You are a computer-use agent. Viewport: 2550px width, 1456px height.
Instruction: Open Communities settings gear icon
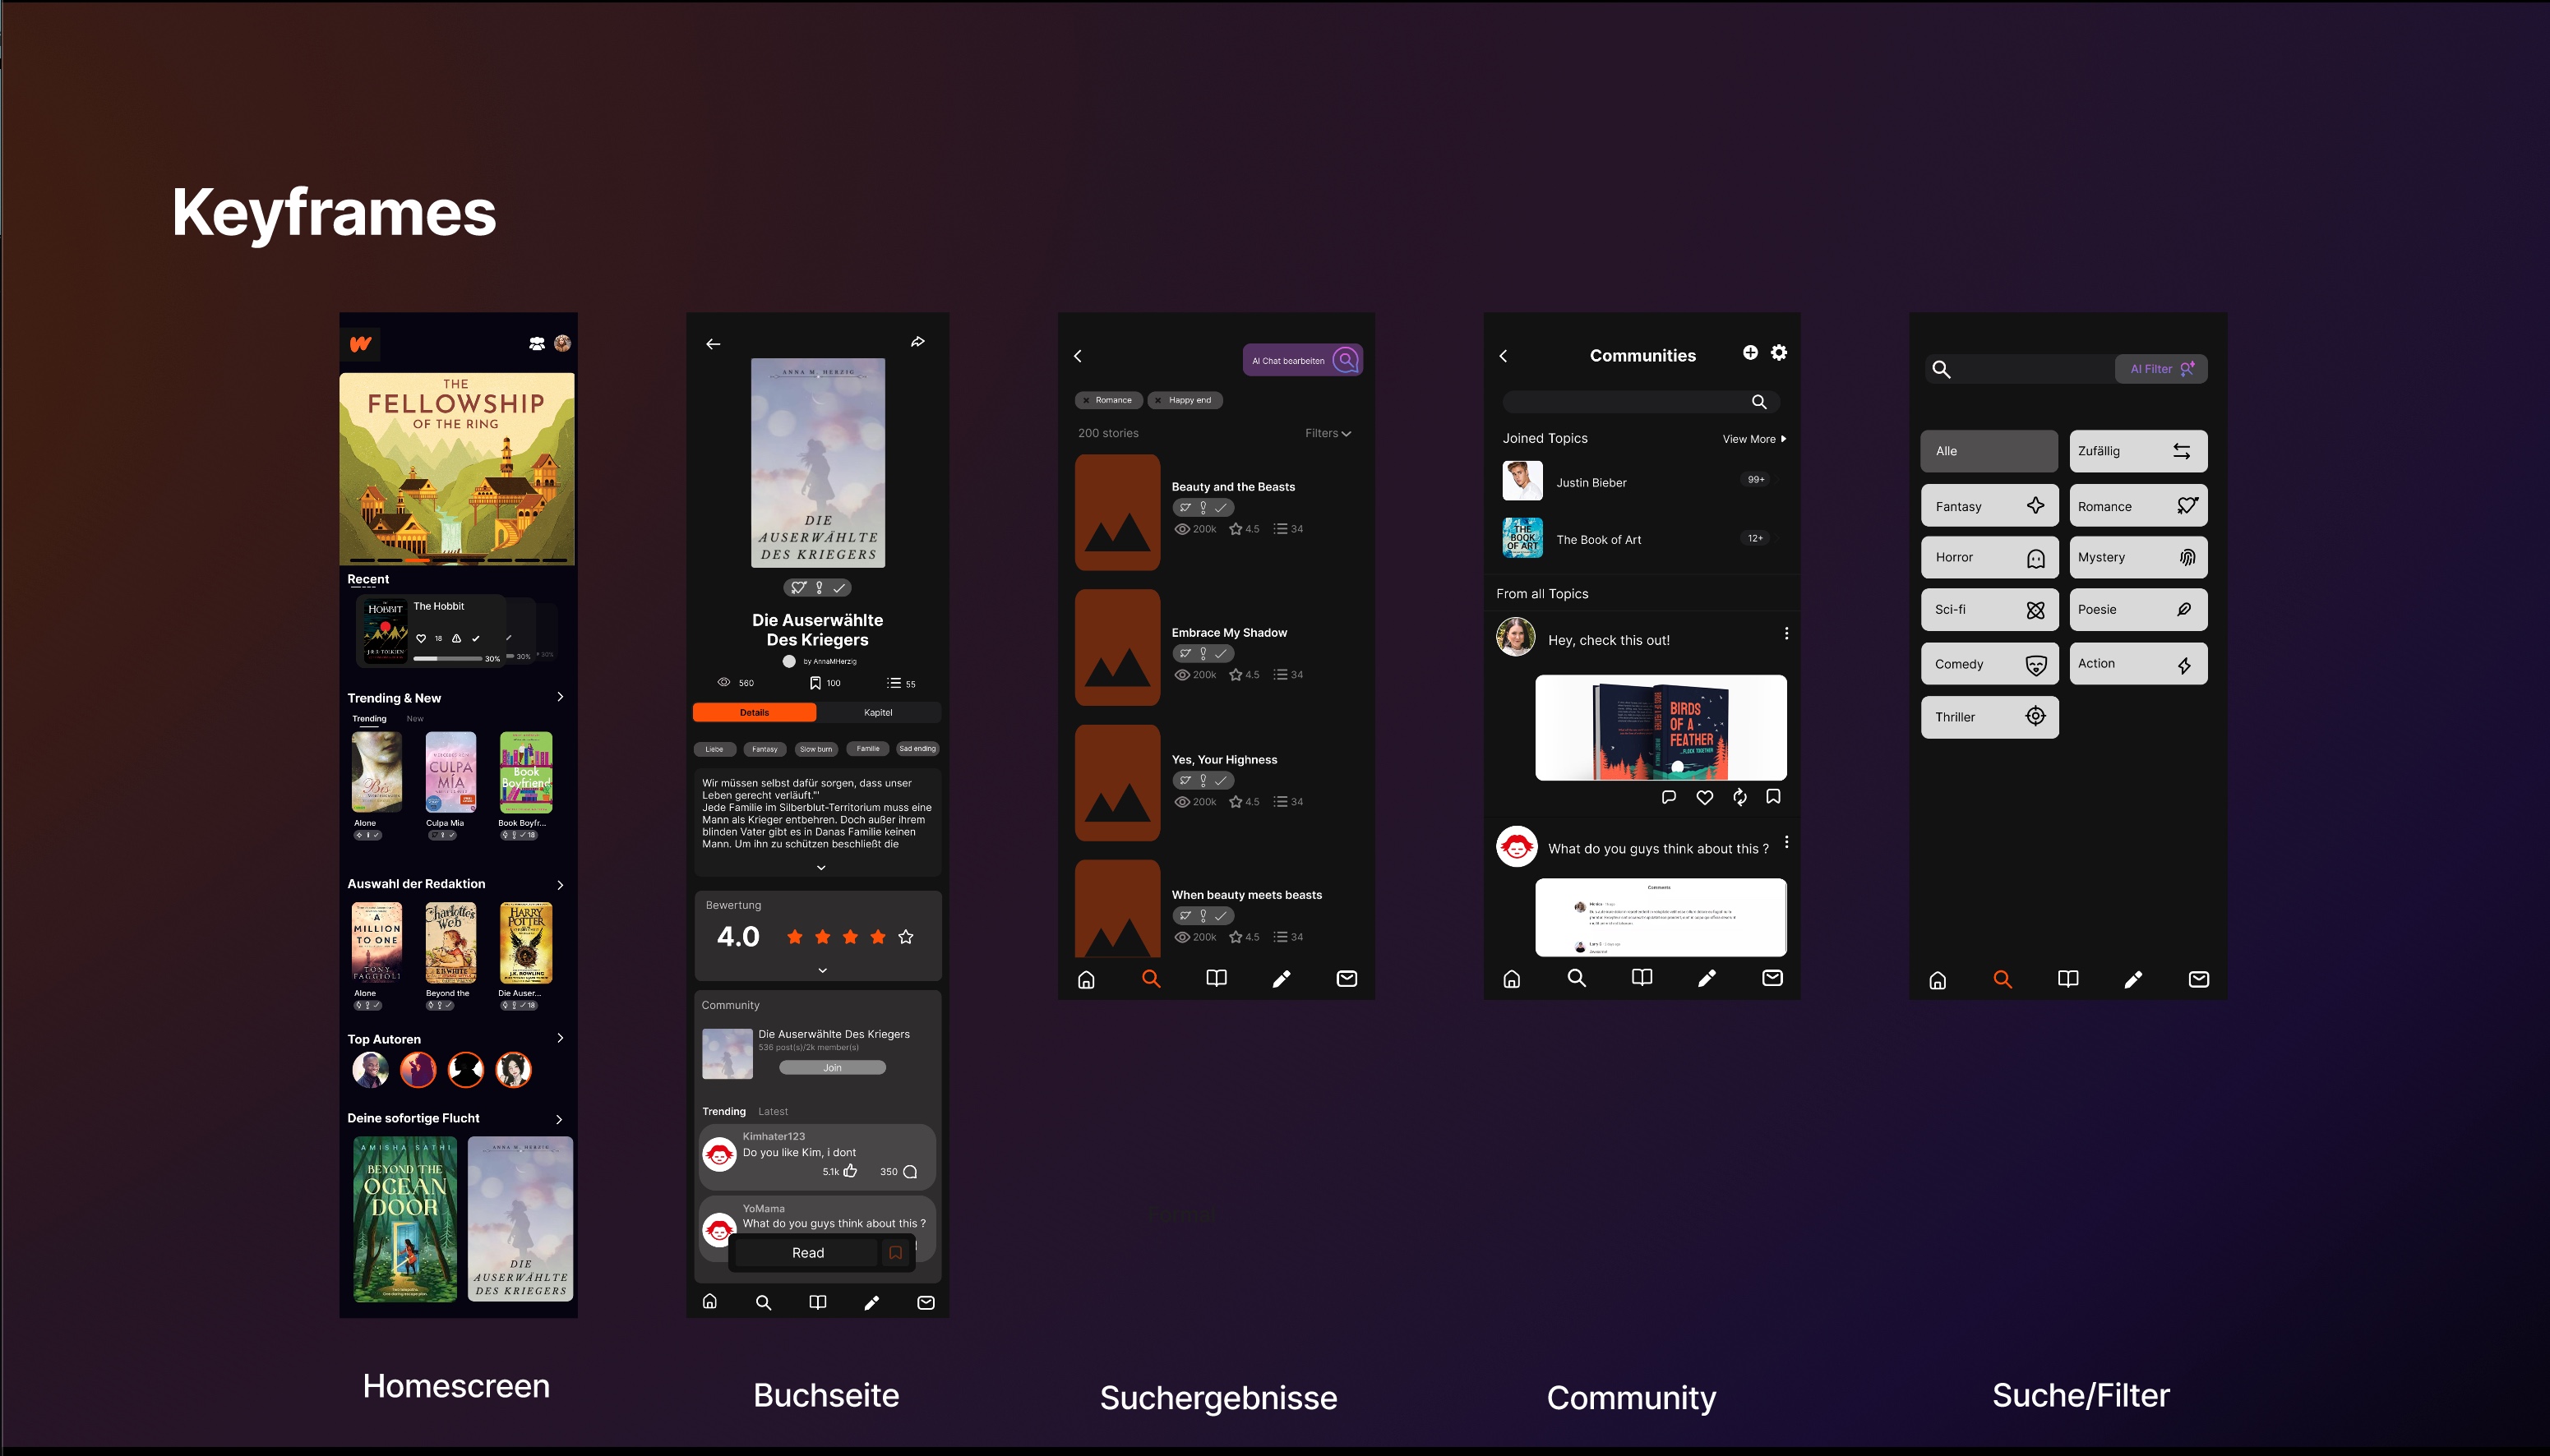coord(1779,352)
